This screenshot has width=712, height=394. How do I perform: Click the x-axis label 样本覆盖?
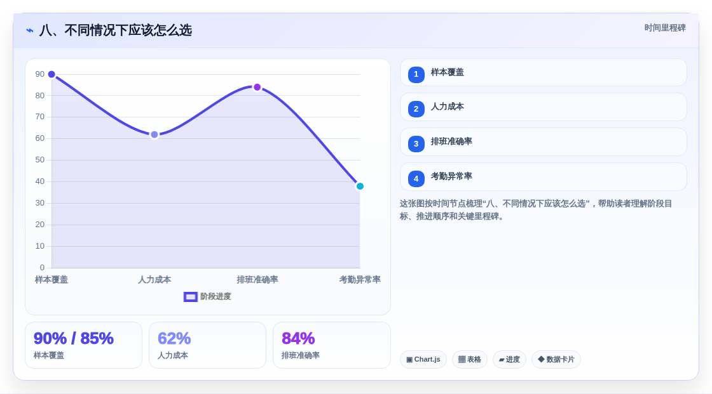pyautogui.click(x=51, y=280)
